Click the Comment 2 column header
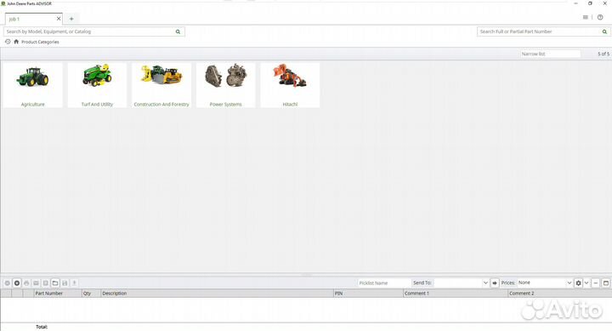 pos(559,293)
